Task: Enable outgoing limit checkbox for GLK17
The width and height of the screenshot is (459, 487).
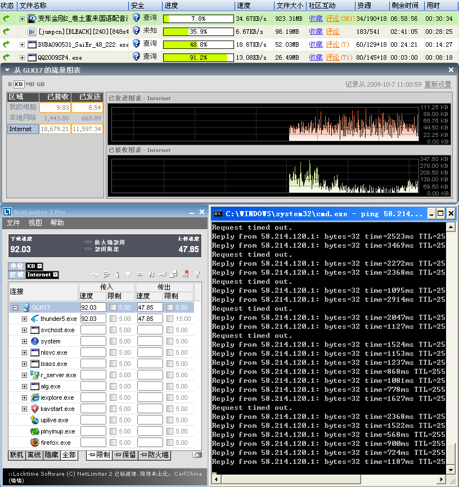Action: click(x=169, y=307)
